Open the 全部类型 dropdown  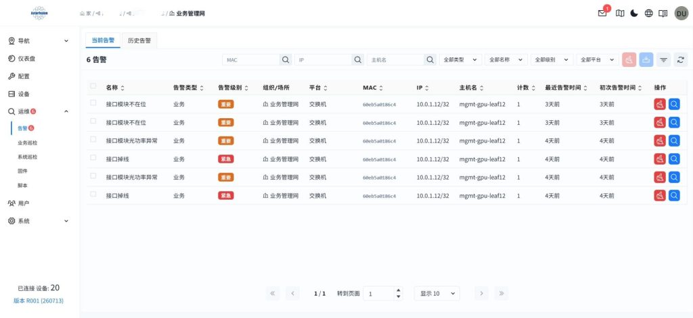click(x=460, y=59)
